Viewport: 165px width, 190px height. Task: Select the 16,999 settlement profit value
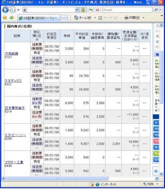coord(133,142)
